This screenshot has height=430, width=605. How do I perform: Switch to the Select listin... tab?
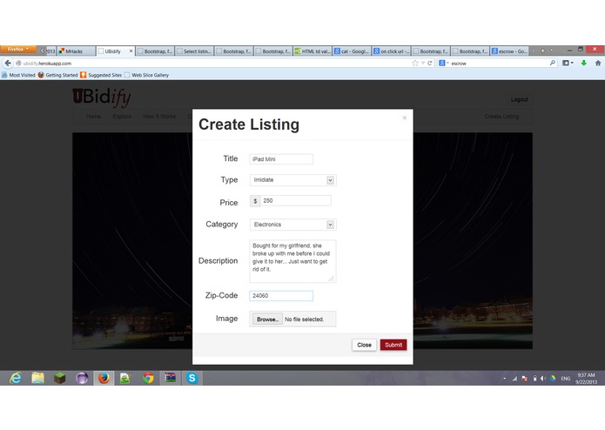coord(194,50)
